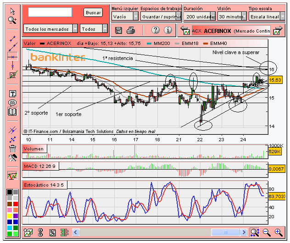The width and height of the screenshot is (290, 243).
Task: Open the document chart icon in bottom bar
Action: point(52,232)
